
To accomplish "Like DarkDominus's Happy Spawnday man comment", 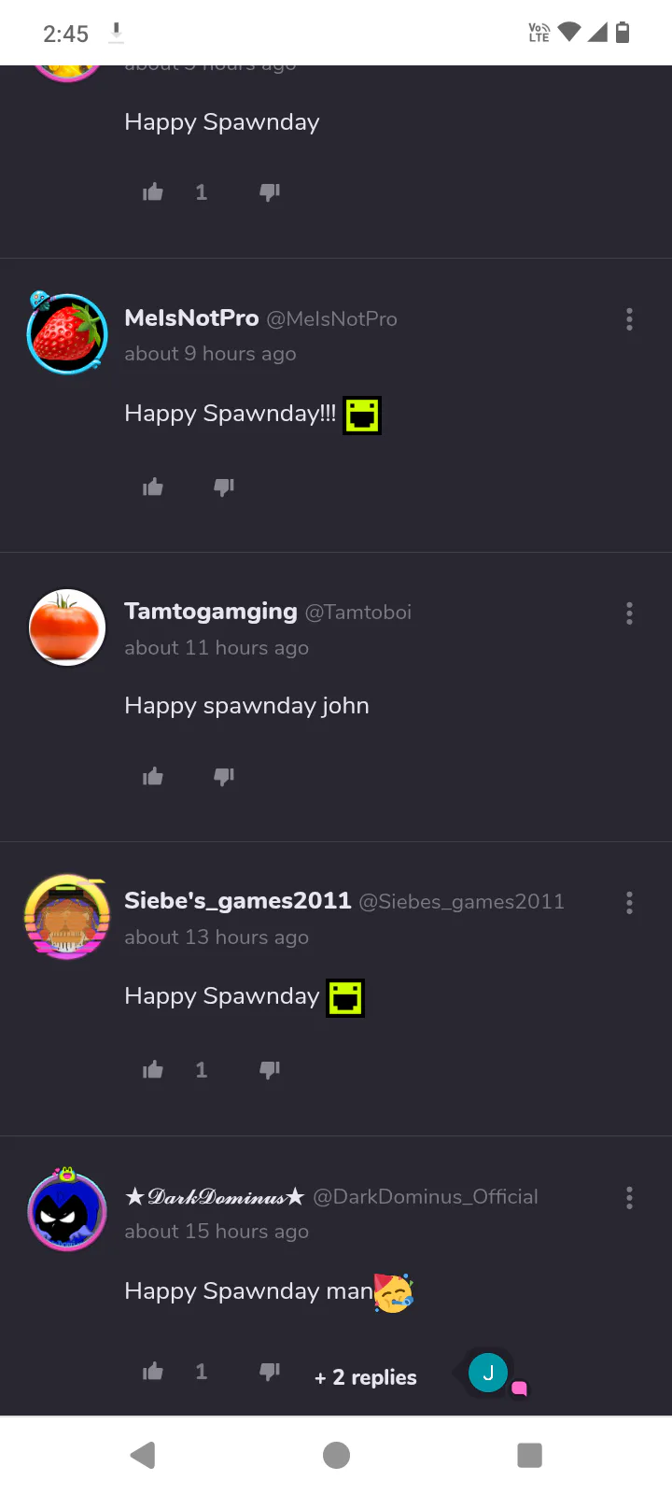I will (153, 1371).
